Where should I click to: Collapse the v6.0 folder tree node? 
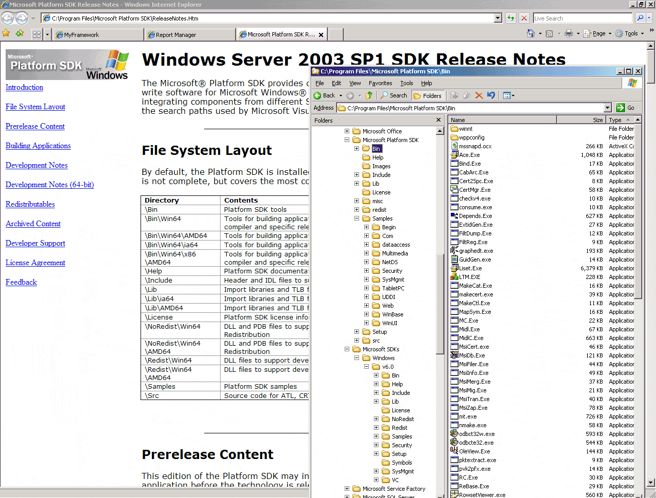[x=367, y=367]
